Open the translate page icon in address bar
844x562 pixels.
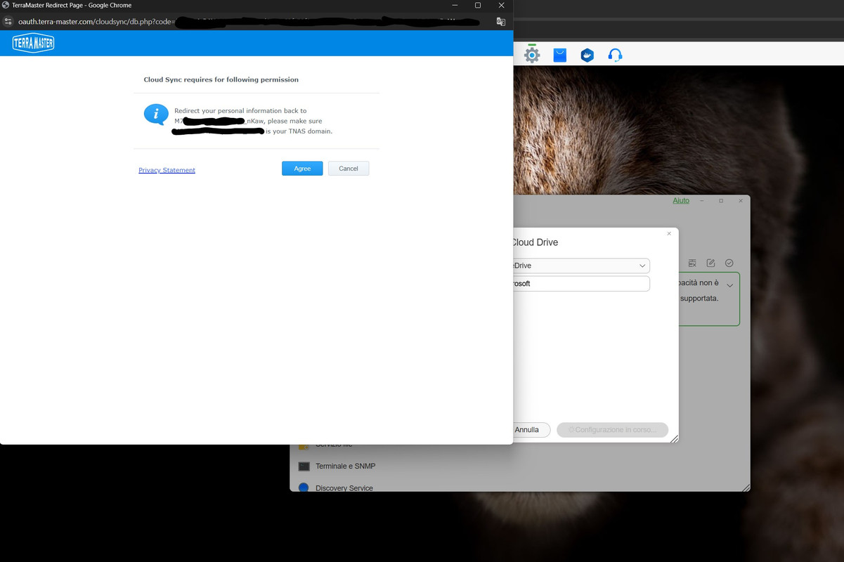point(501,22)
